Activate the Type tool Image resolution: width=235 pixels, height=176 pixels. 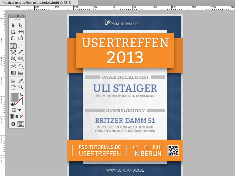coord(13,46)
